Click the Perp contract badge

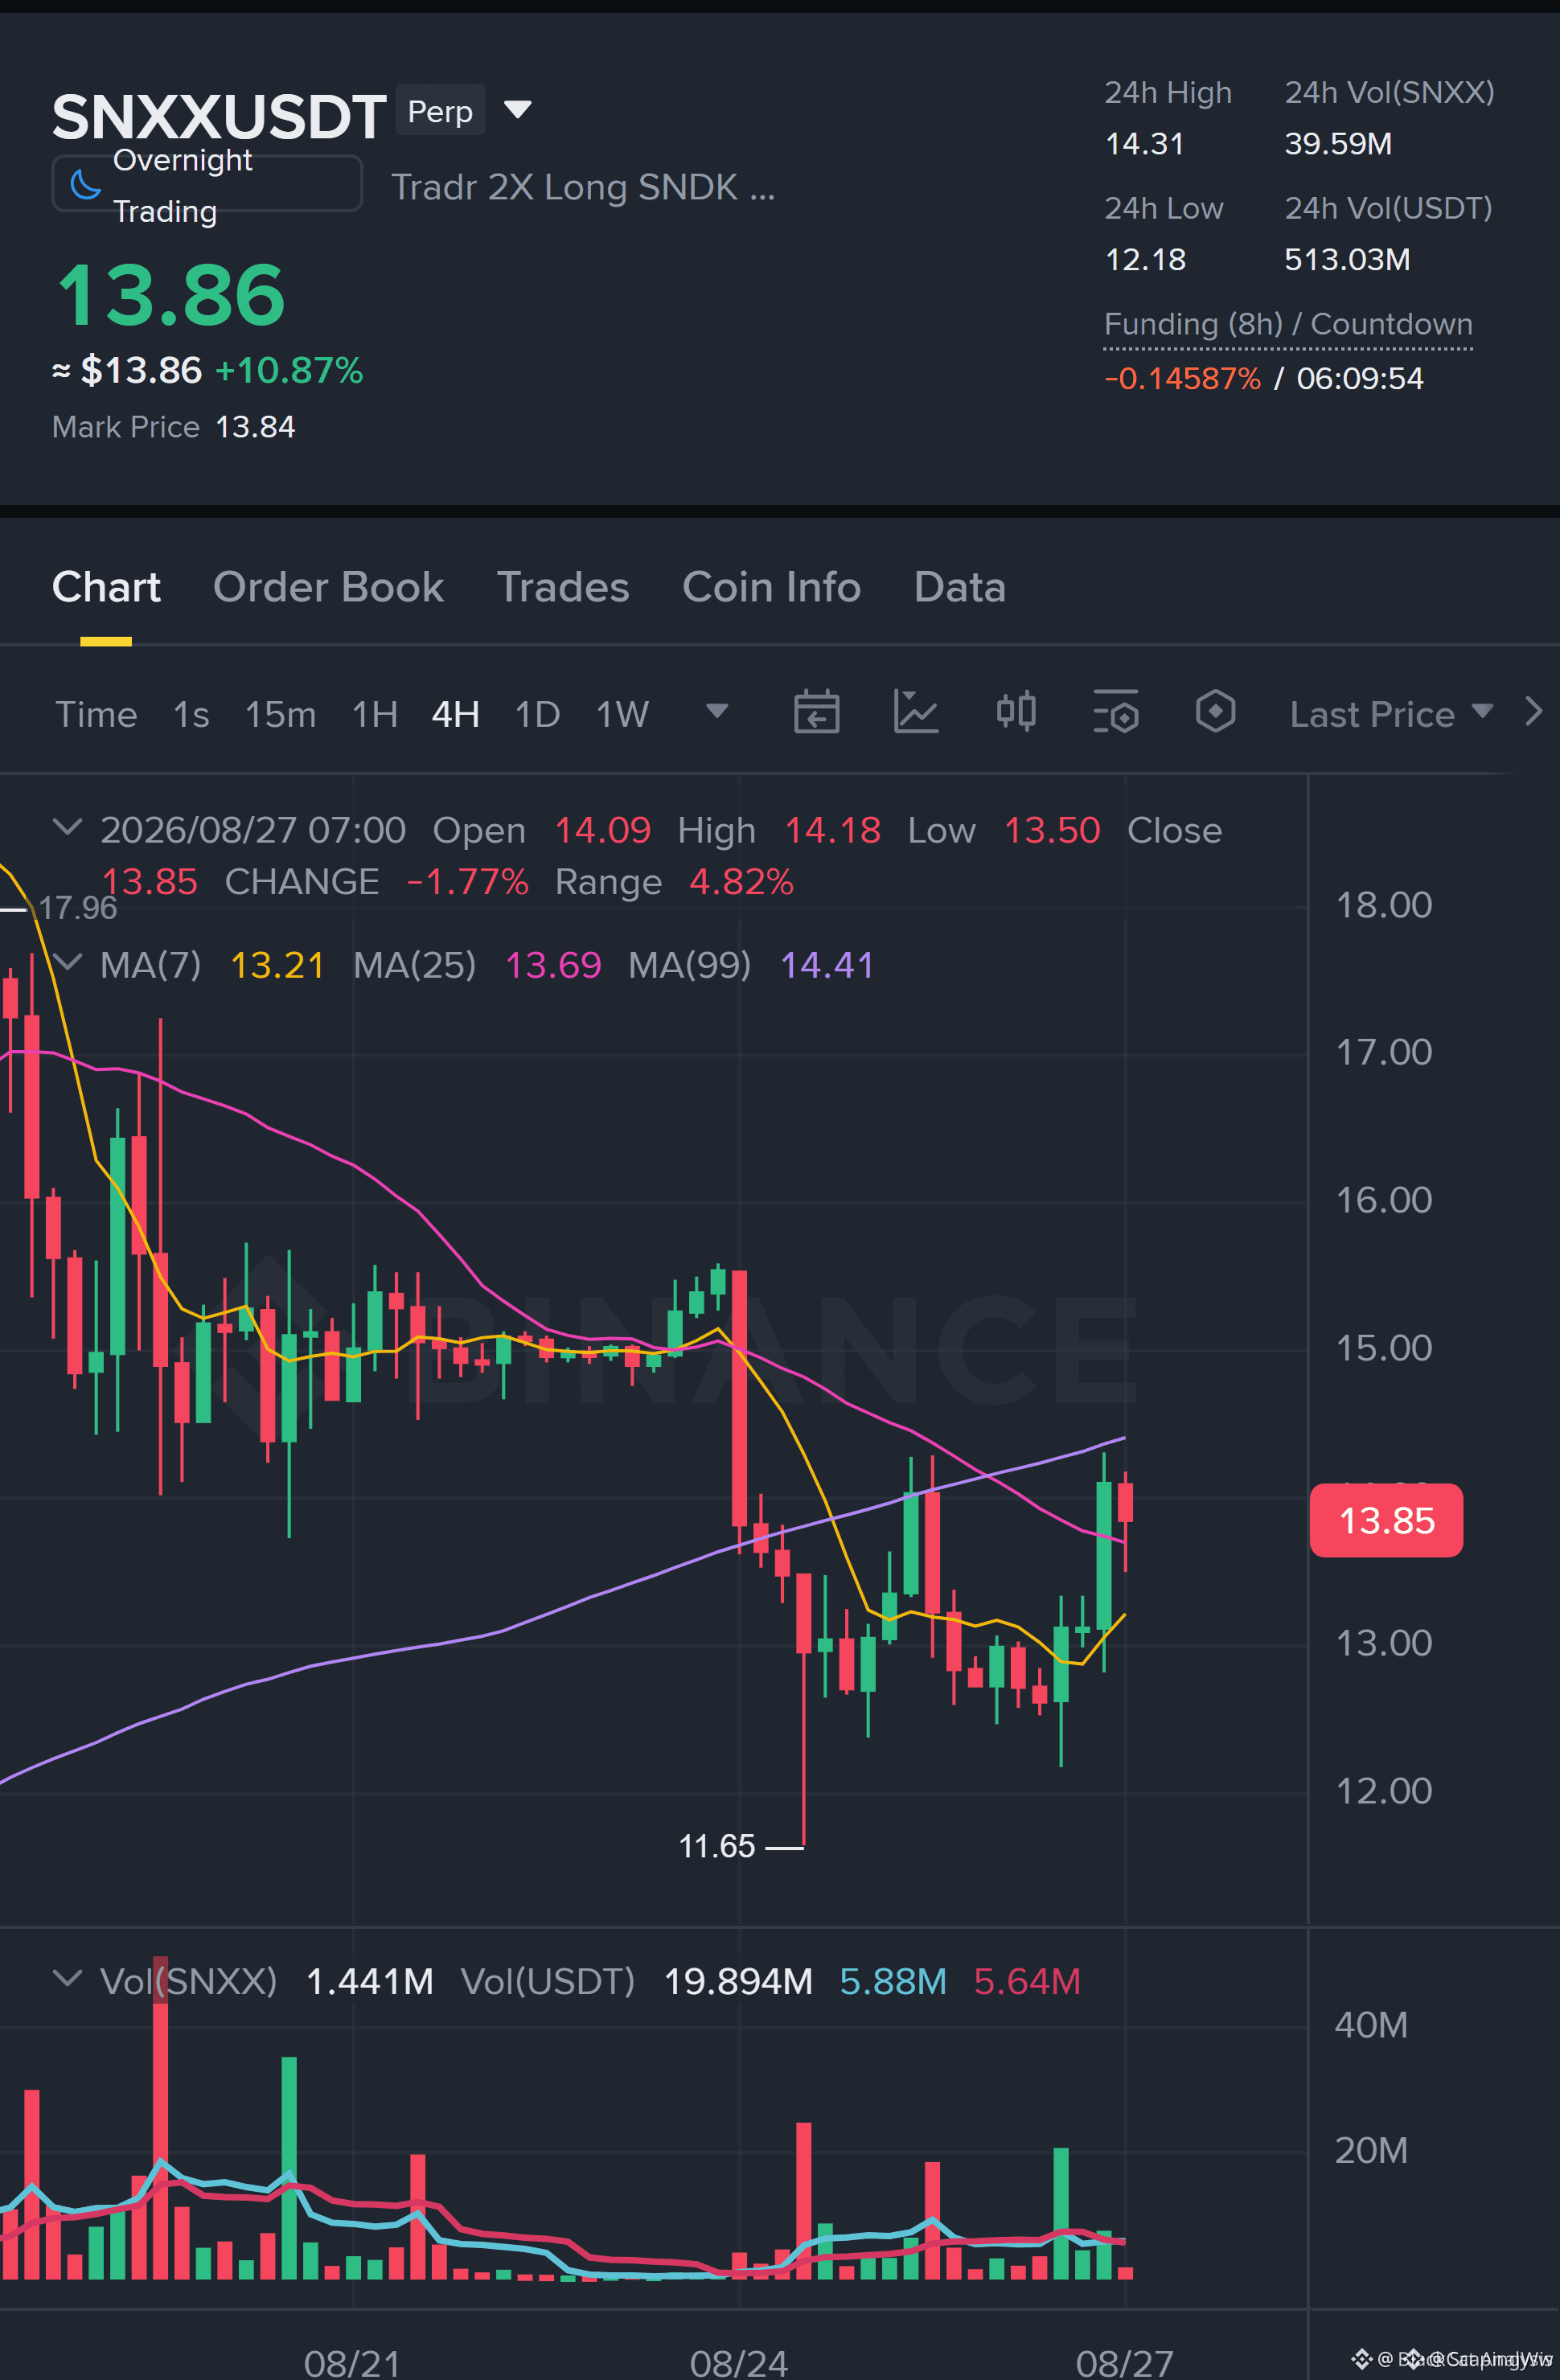(440, 110)
